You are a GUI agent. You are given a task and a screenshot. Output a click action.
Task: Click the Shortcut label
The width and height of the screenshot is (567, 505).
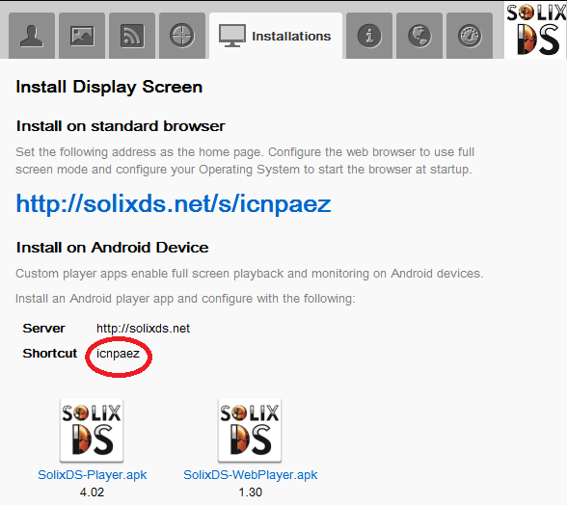click(x=50, y=353)
